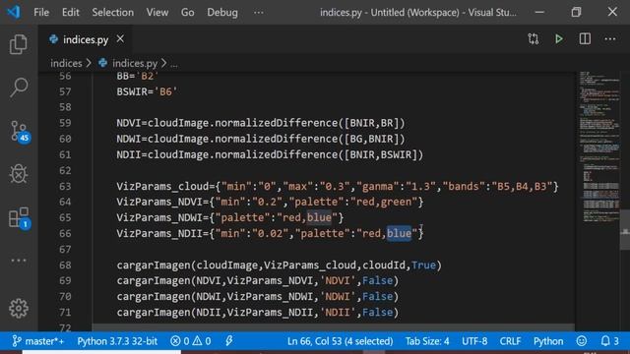Open Source Control view with 45 changes
The image size is (630, 354).
[20, 131]
